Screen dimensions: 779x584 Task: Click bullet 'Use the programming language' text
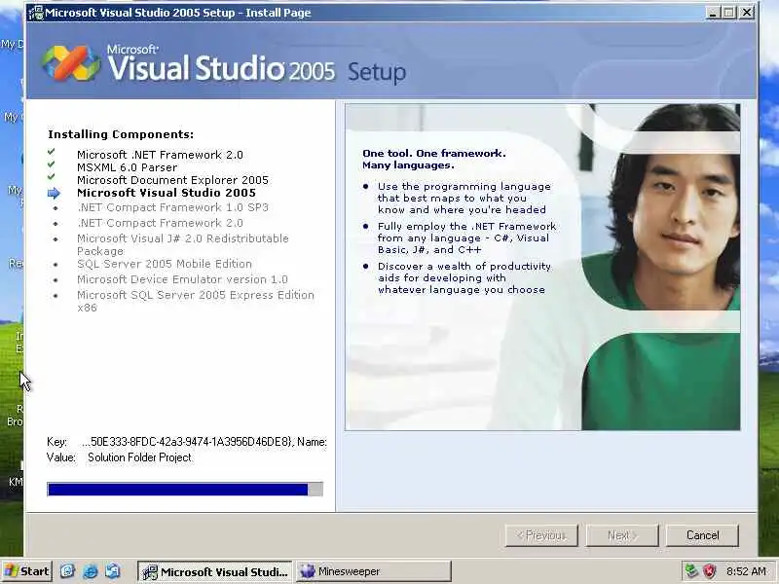pos(464,198)
